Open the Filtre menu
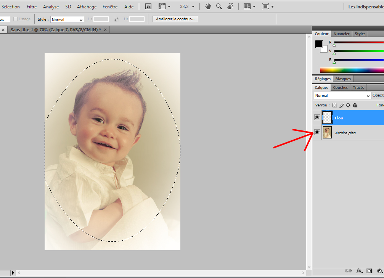The width and height of the screenshot is (384, 278). coord(32,6)
